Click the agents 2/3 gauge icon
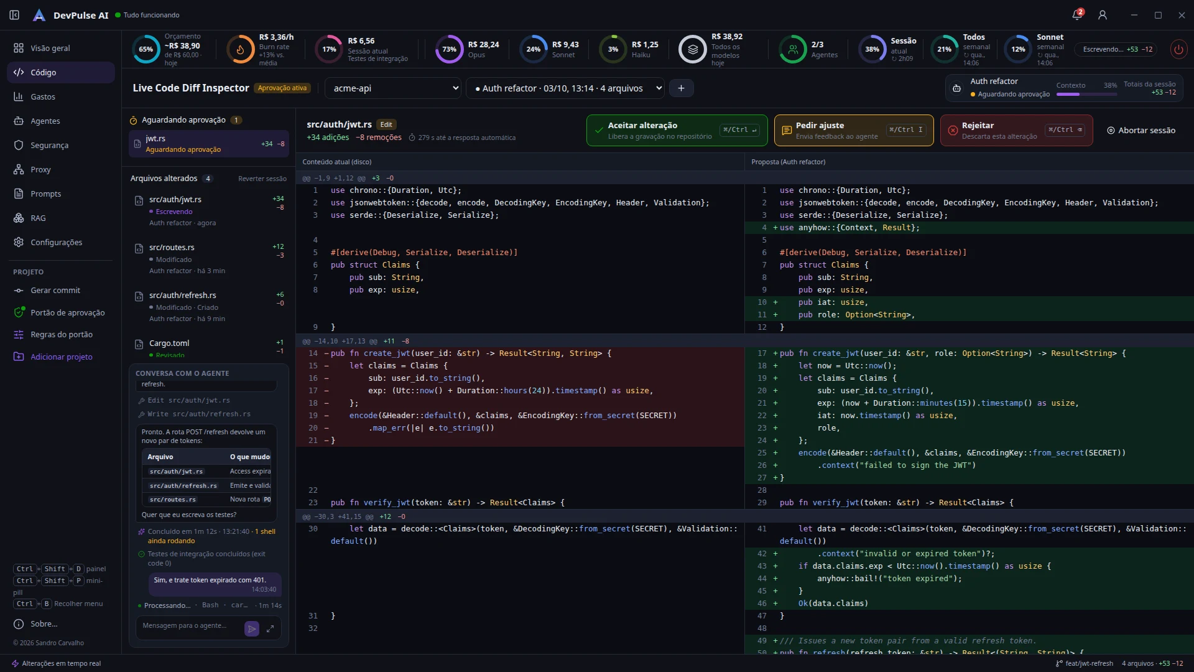1194x672 pixels. (793, 50)
